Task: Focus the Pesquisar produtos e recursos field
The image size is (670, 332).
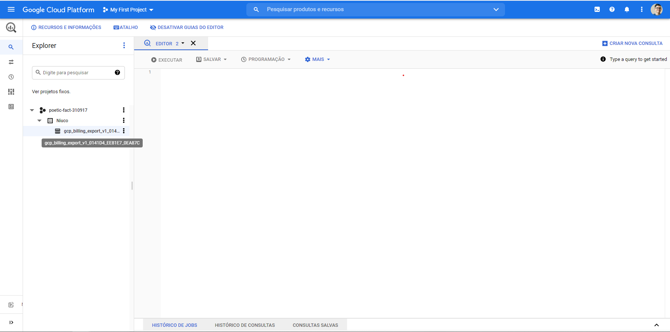Action: point(375,9)
